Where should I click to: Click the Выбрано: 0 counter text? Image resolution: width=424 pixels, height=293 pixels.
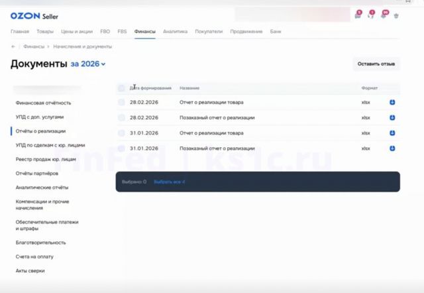pyautogui.click(x=134, y=182)
